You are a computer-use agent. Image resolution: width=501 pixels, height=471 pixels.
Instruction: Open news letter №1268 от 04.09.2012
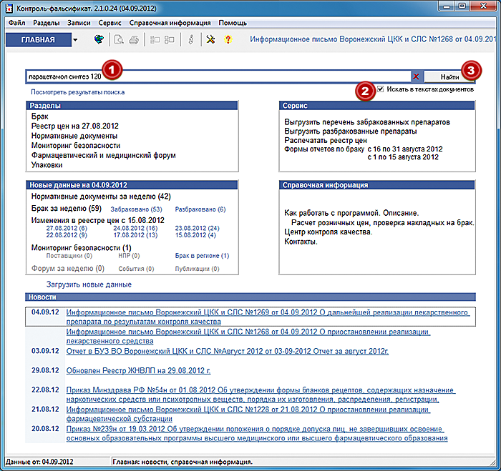(248, 337)
